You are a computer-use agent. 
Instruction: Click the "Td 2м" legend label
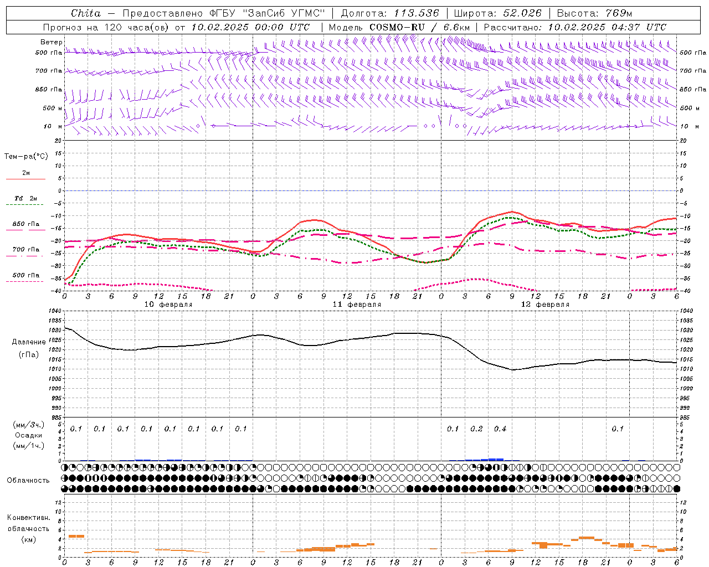coord(26,198)
